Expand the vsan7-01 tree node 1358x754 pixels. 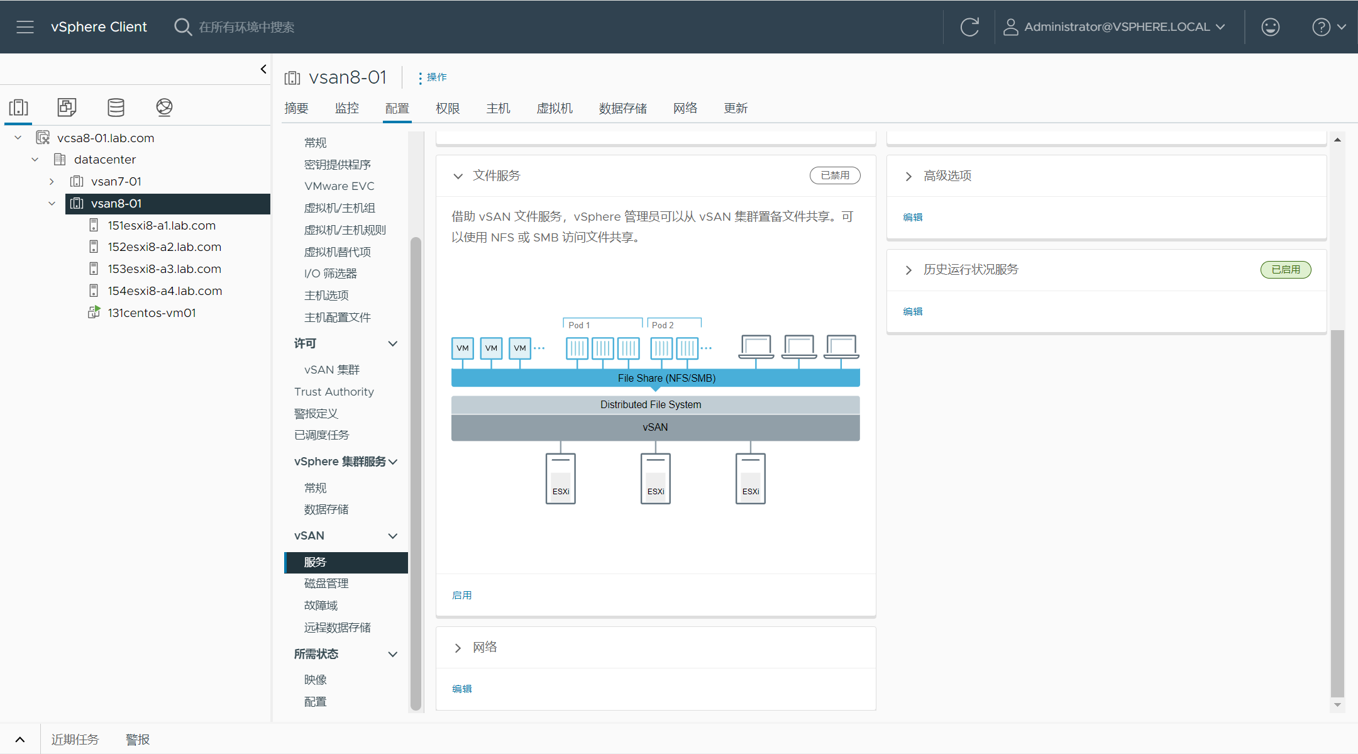(52, 182)
